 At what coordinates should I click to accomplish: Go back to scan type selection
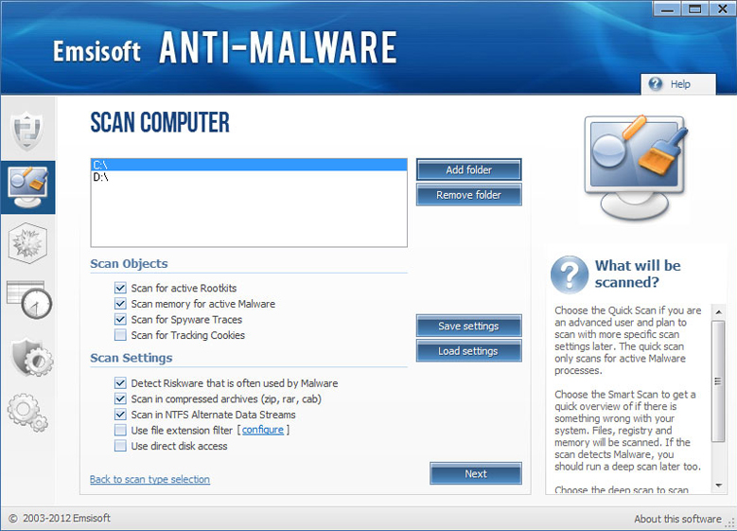(x=149, y=480)
